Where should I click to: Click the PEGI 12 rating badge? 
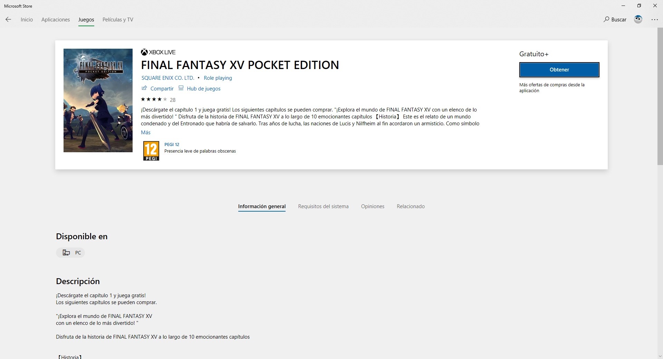tap(151, 151)
